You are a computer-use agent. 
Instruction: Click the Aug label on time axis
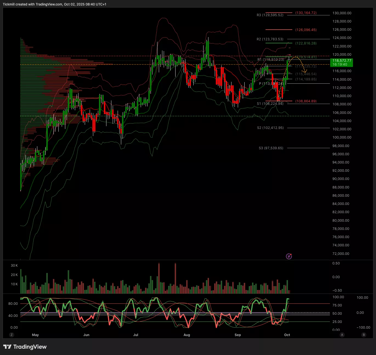[187, 335]
